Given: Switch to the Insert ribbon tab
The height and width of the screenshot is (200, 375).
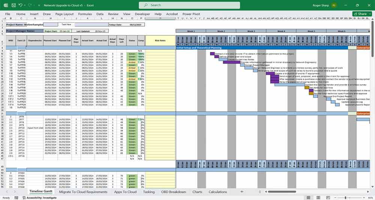Looking at the screenshot, I should pyautogui.click(x=34, y=14).
